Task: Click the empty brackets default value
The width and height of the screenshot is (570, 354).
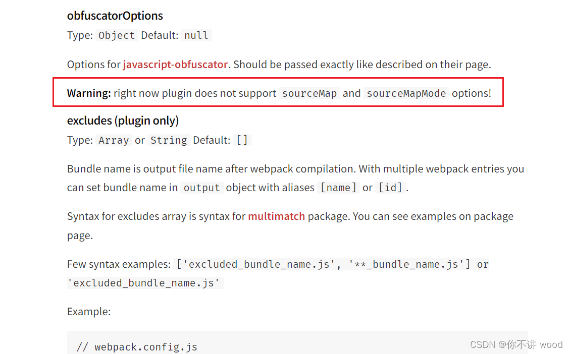Action: click(x=242, y=140)
